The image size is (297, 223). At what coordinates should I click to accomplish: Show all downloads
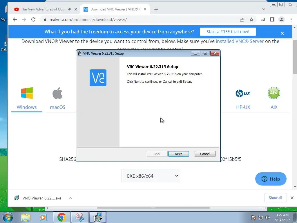[276, 197]
